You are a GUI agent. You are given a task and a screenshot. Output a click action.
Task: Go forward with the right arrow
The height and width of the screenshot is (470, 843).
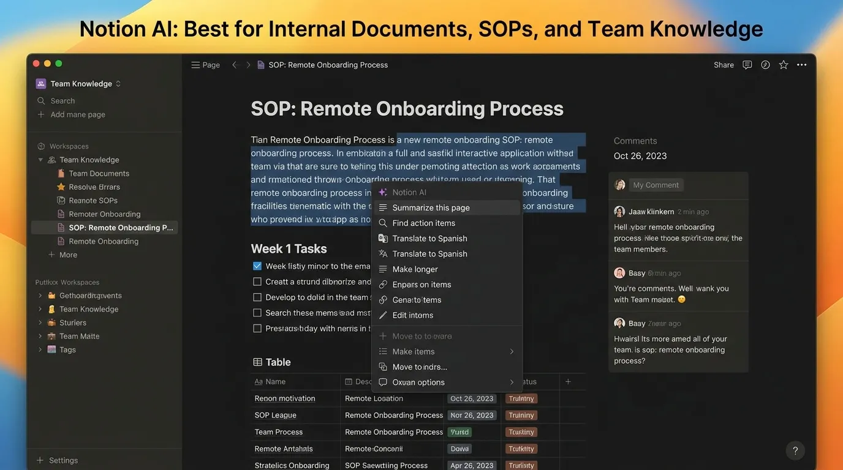tap(248, 65)
